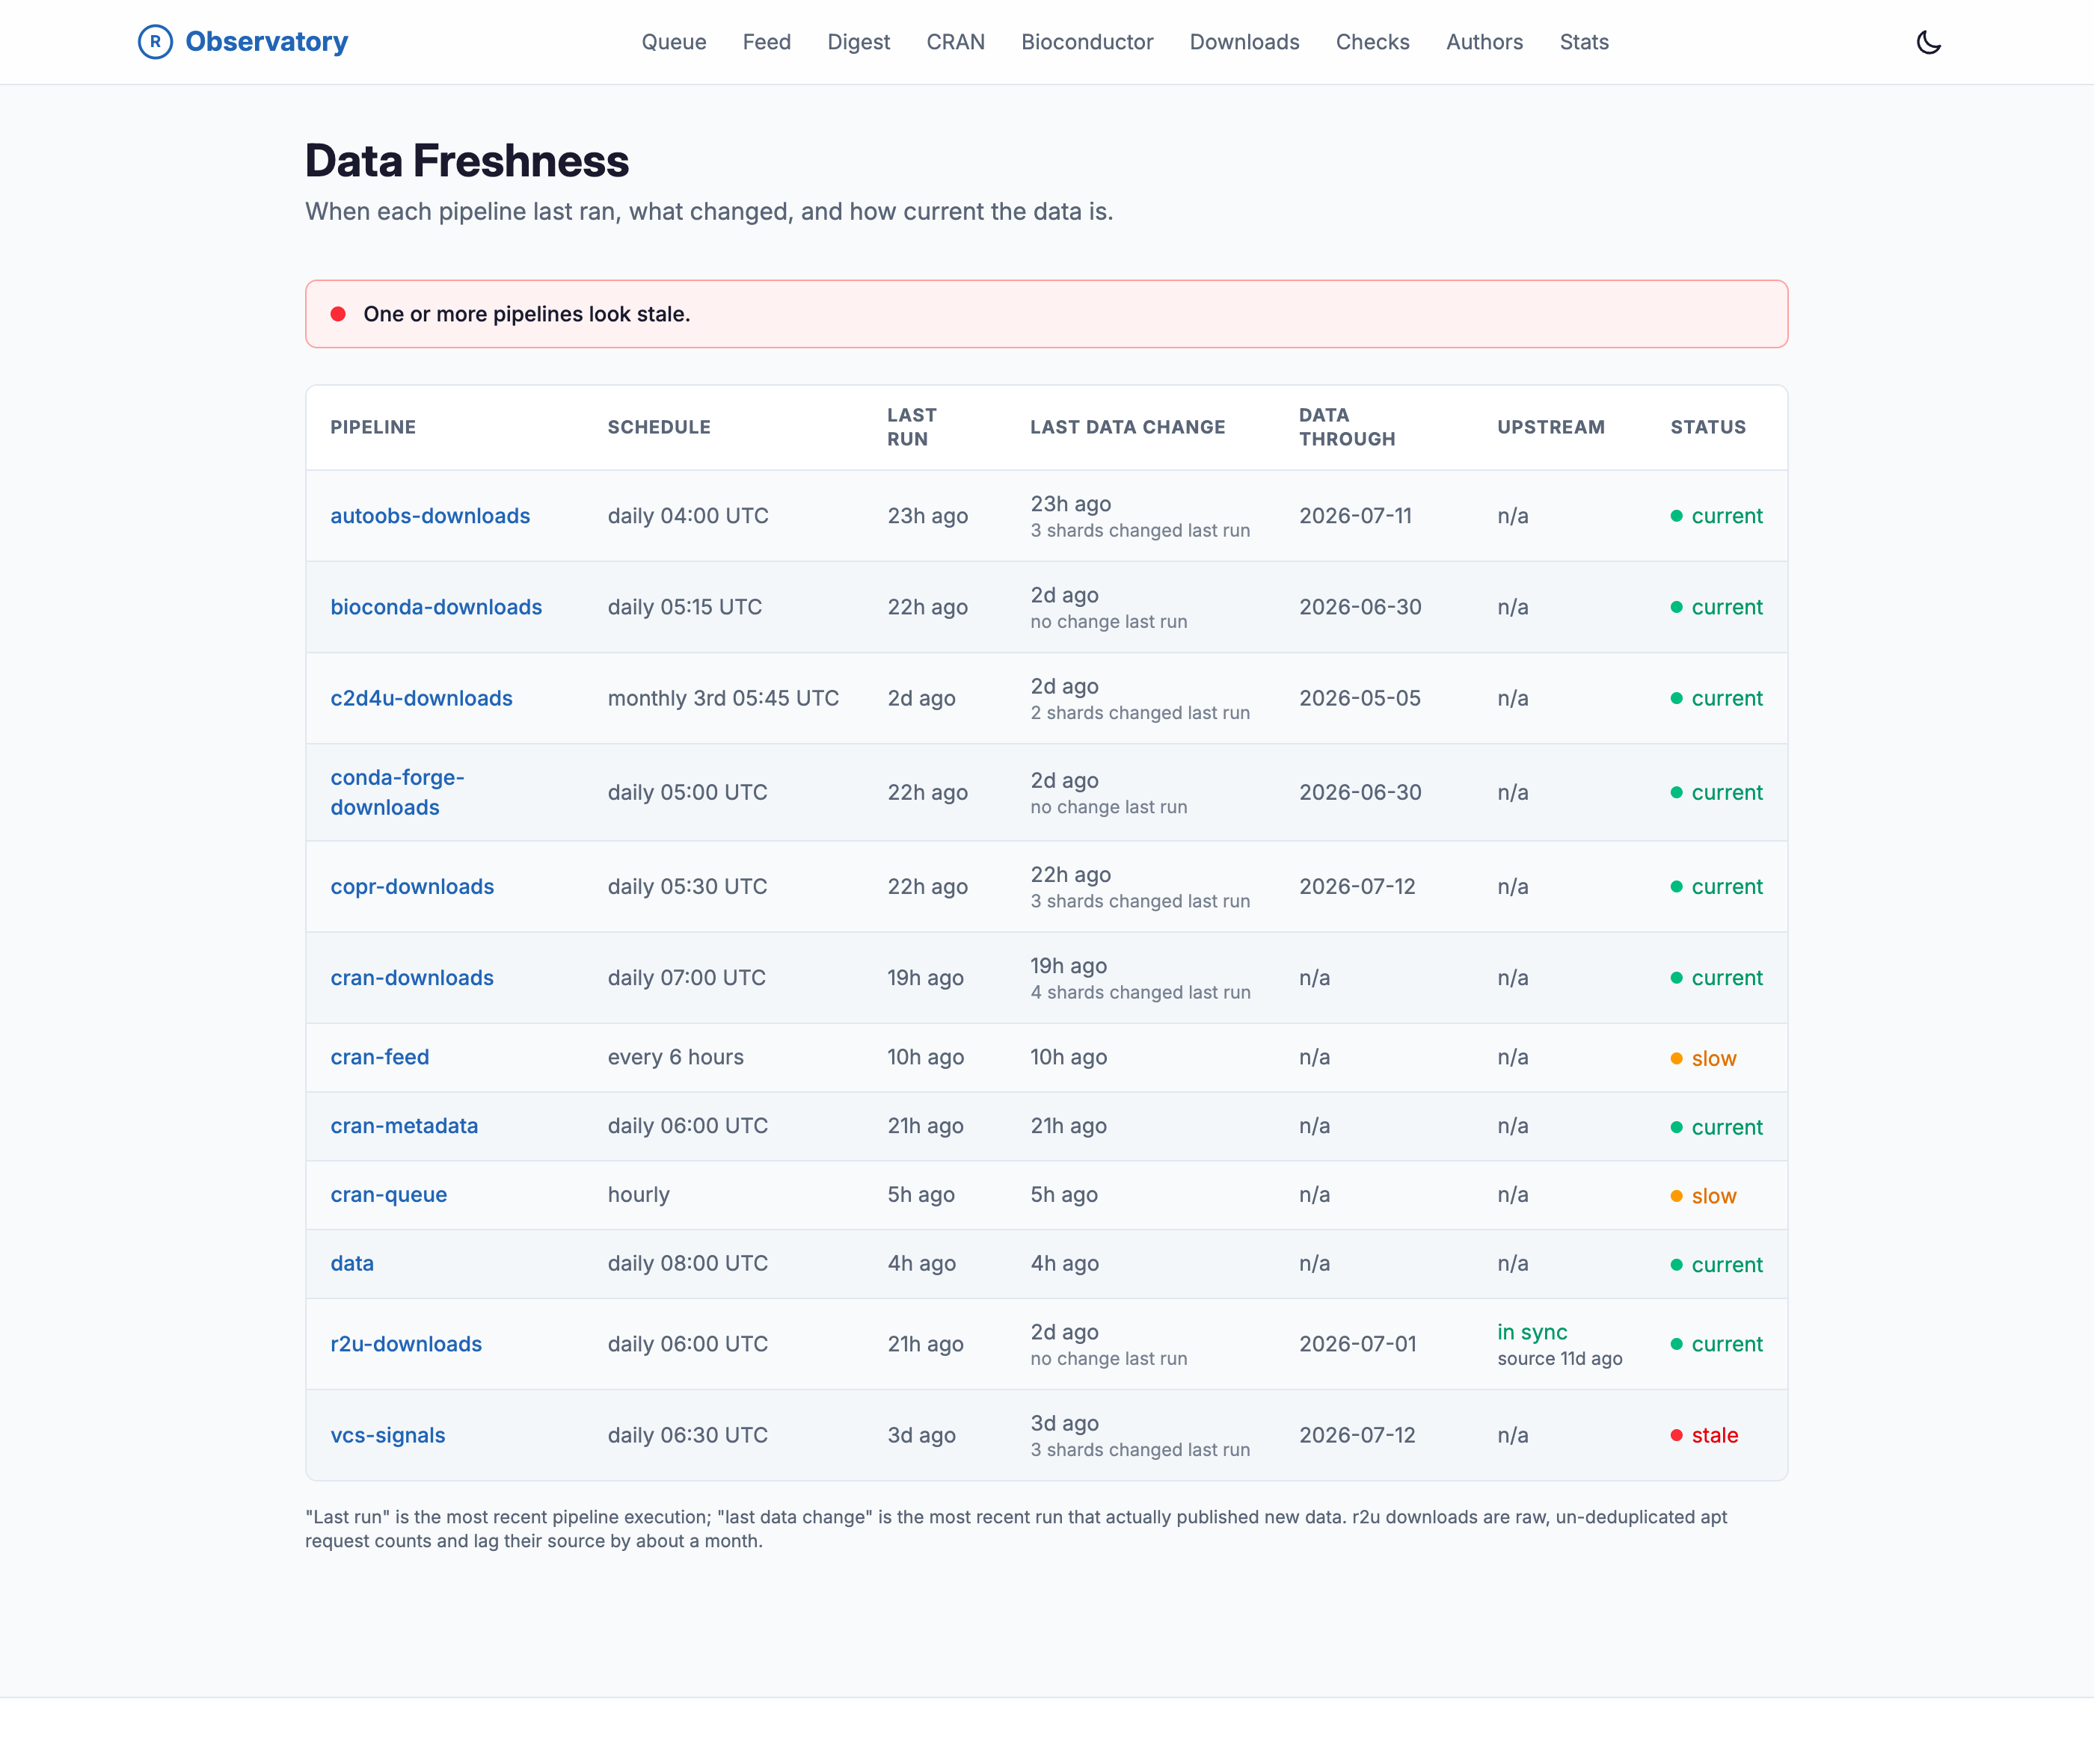Click the DATA THROUGH column header
This screenshot has width=2094, height=1764.
[1347, 427]
